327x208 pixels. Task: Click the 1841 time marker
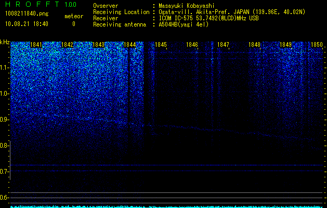tap(36, 45)
